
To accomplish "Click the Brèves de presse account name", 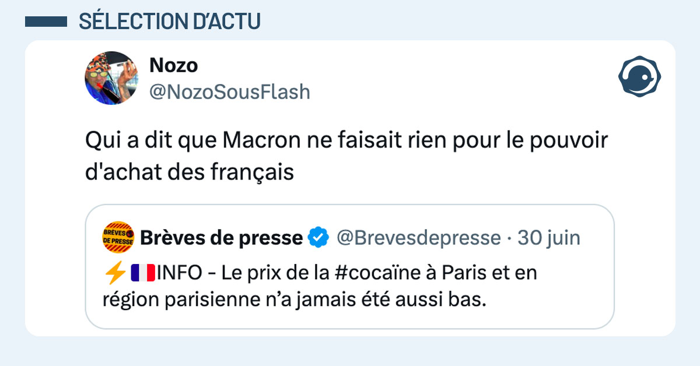I will tap(222, 238).
